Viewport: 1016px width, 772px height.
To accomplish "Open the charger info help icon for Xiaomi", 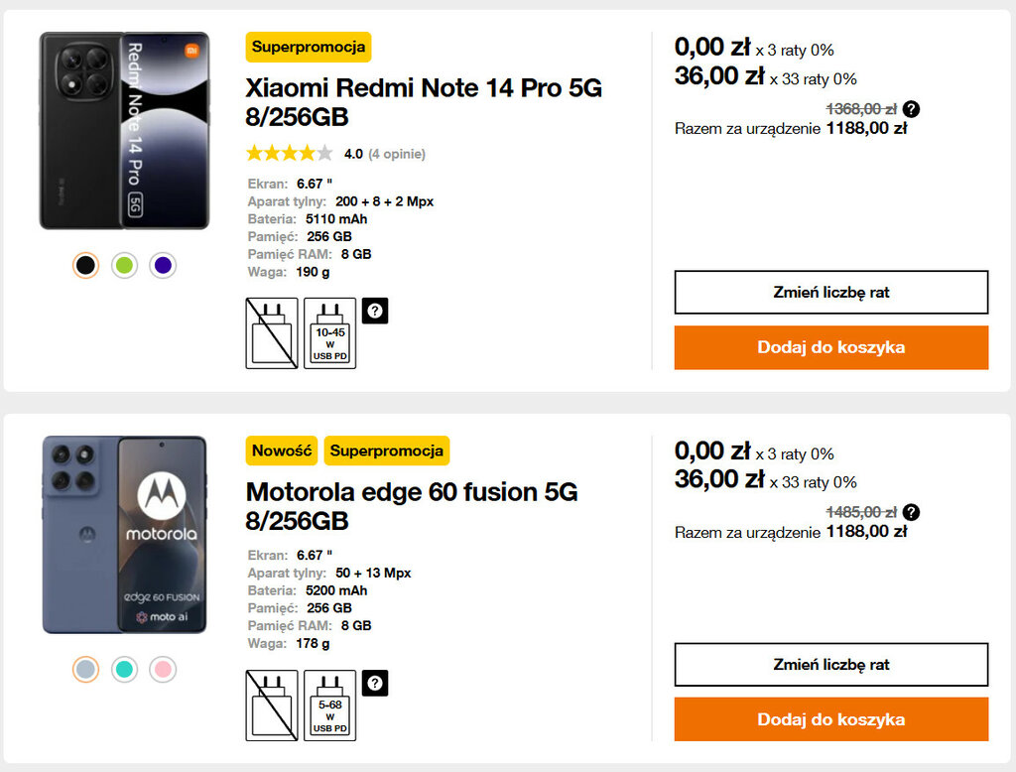I will click(x=375, y=311).
